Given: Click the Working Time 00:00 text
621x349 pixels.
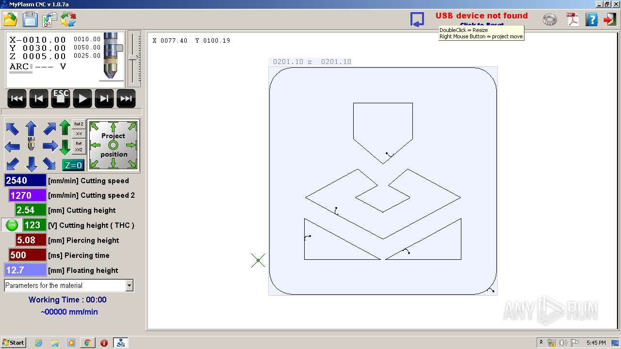Looking at the screenshot, I should [x=67, y=300].
